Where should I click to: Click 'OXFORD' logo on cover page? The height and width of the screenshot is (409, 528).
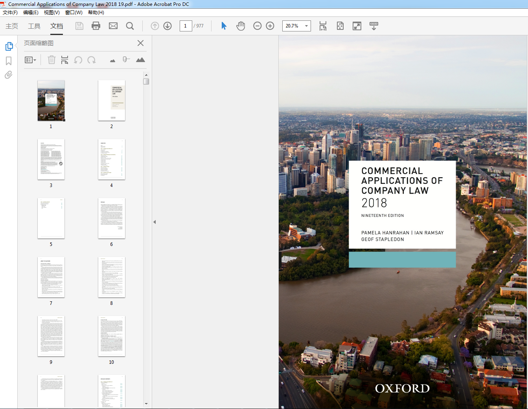(x=402, y=389)
